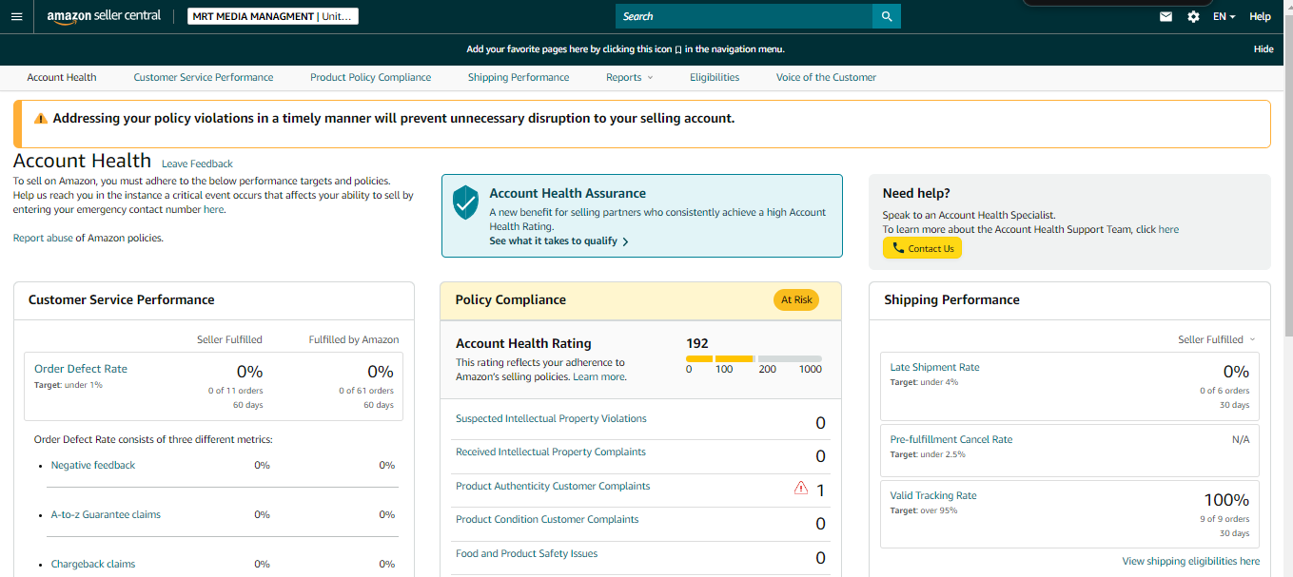Click the Learn more link

coord(598,376)
